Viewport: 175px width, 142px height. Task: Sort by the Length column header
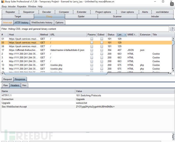pos(121,35)
